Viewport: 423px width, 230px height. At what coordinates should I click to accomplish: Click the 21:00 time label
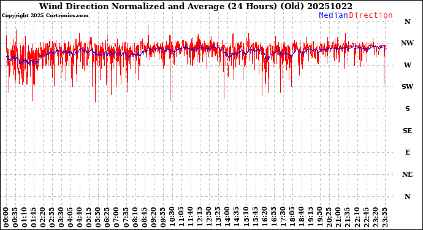(x=338, y=217)
